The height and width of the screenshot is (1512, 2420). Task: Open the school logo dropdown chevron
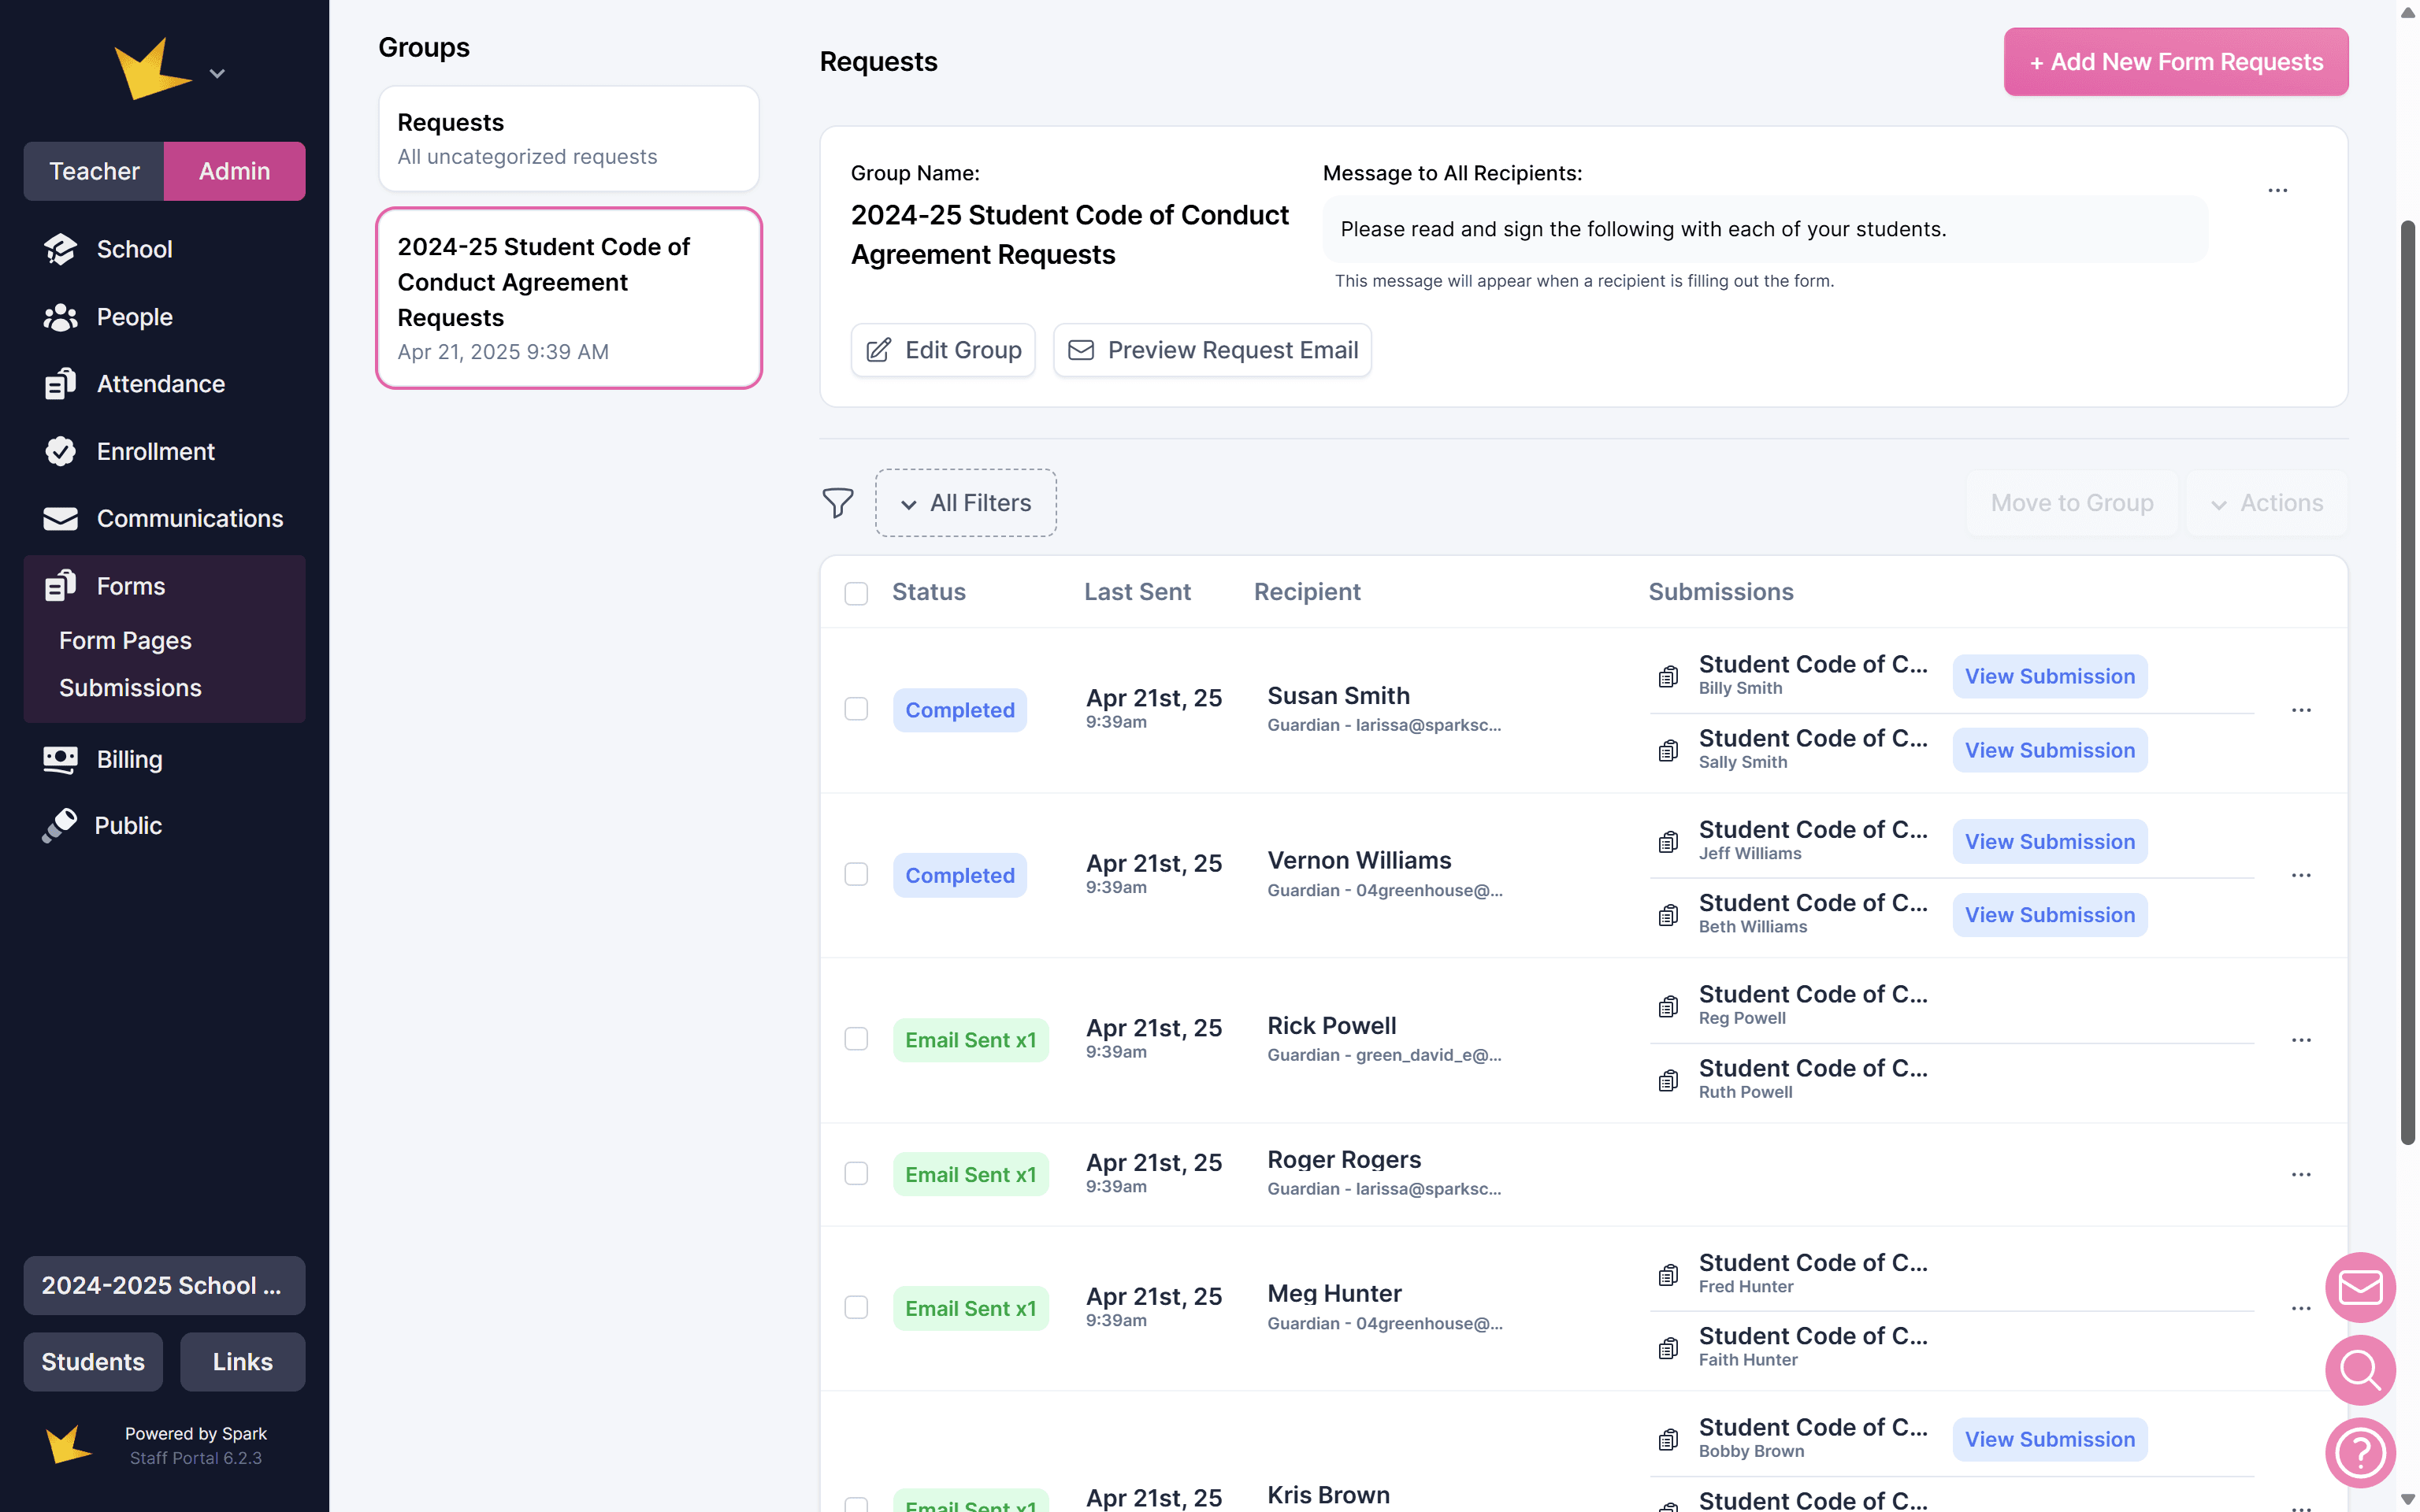click(x=217, y=73)
